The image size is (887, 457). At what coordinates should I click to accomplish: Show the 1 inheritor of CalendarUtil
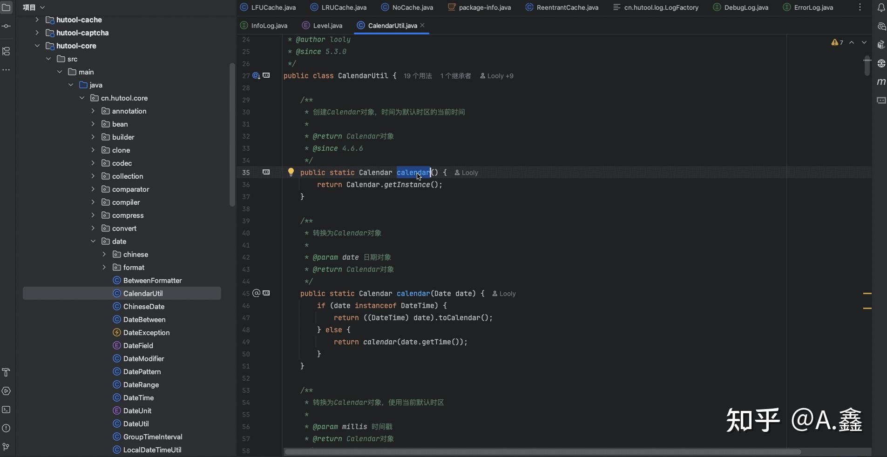456,76
